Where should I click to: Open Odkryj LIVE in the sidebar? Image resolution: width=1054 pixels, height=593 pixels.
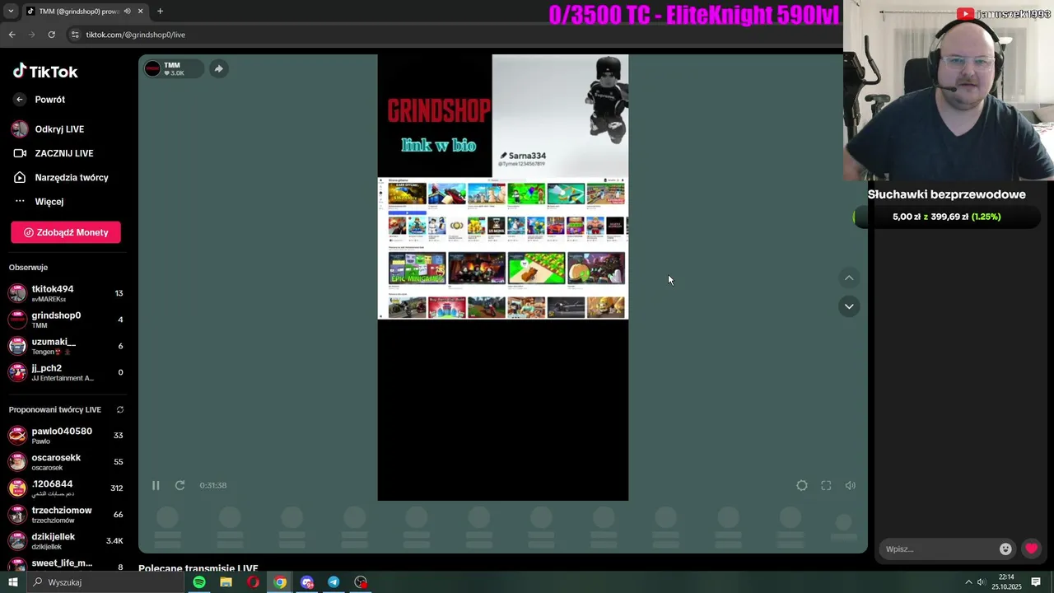point(48,129)
